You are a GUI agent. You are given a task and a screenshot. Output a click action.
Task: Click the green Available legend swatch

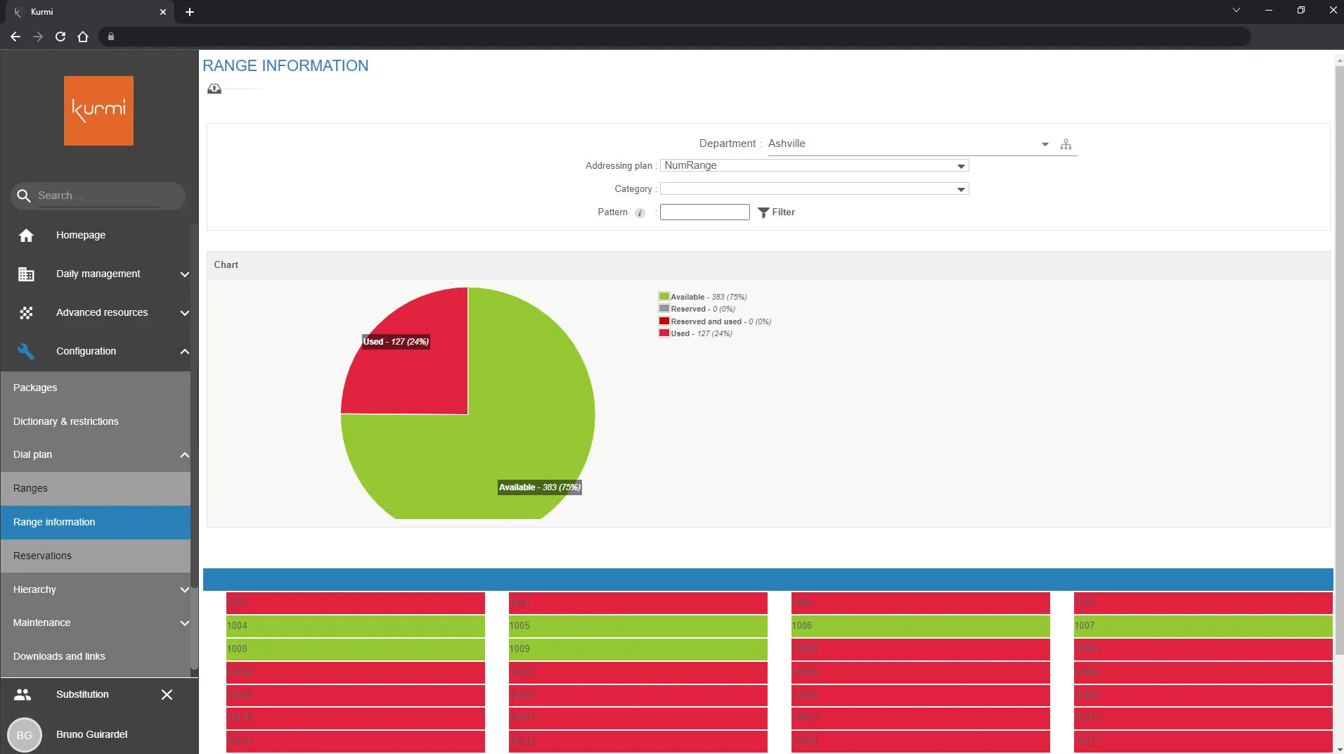tap(664, 297)
